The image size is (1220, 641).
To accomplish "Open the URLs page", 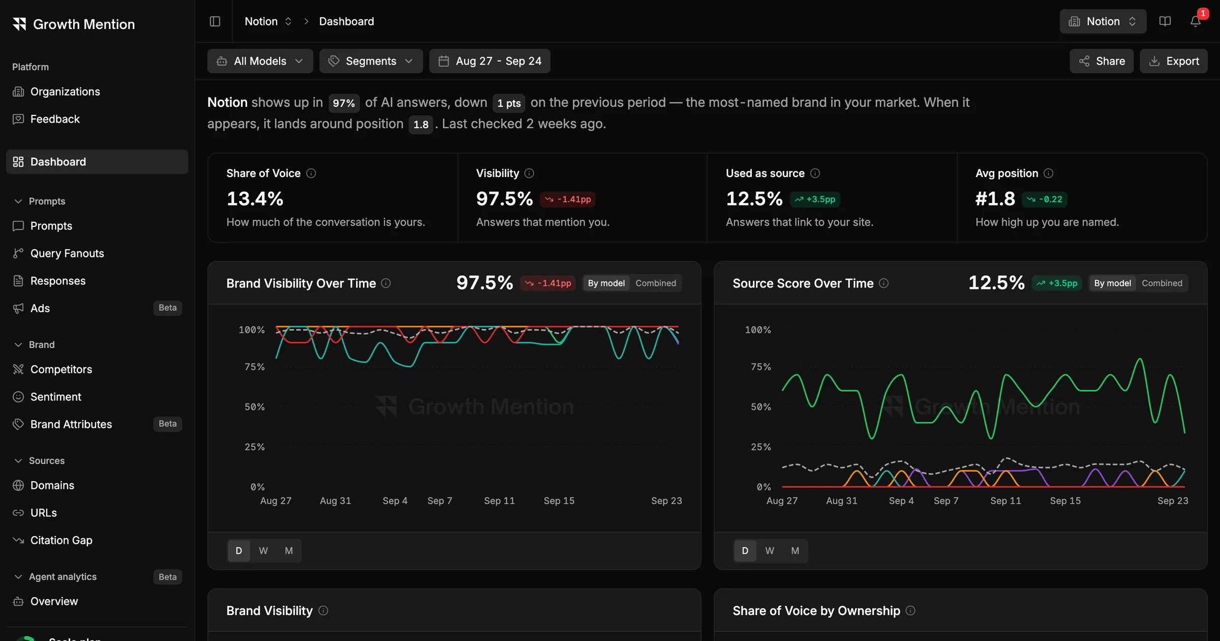I will point(97,513).
